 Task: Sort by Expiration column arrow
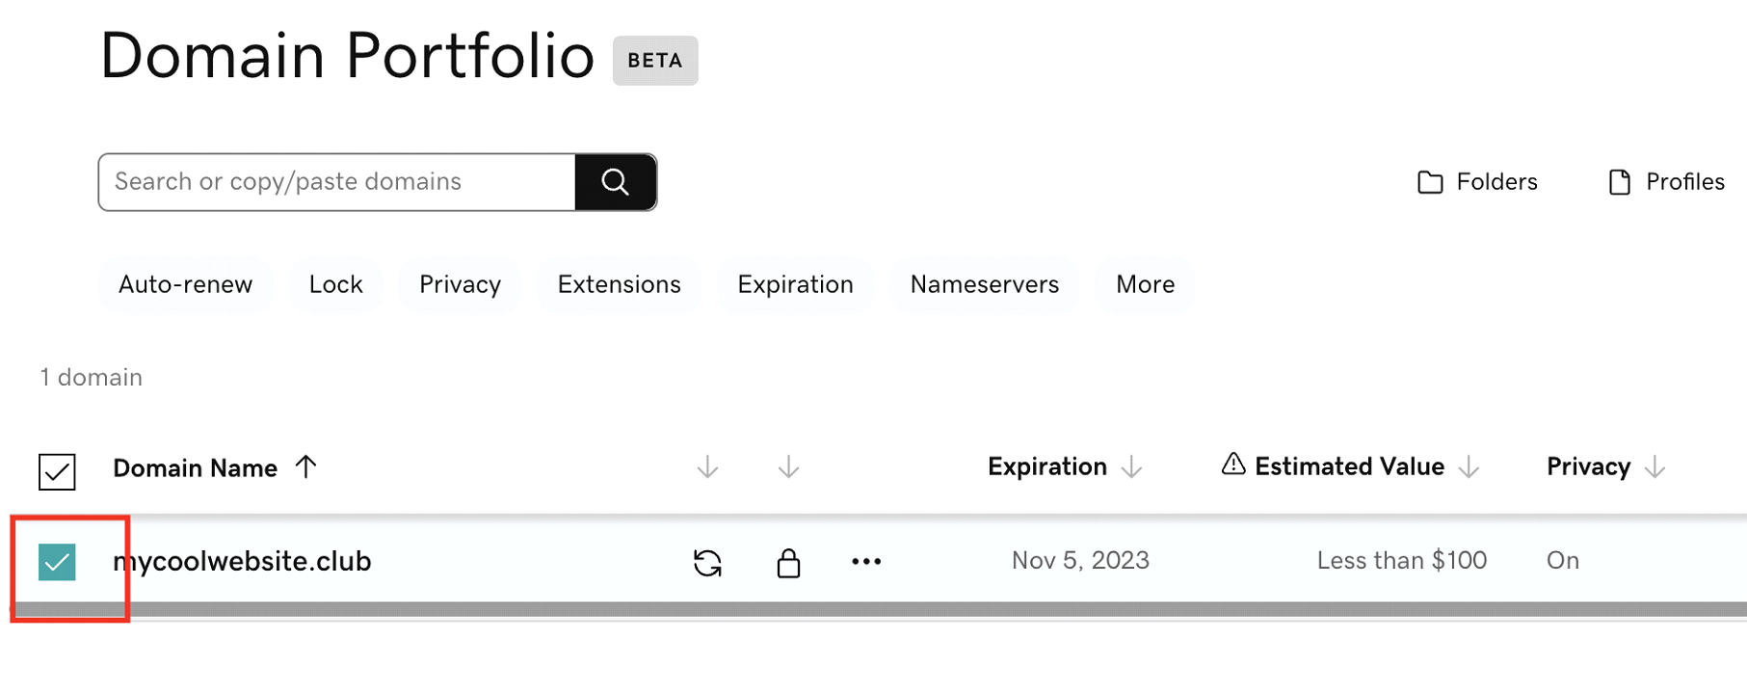pos(1132,467)
